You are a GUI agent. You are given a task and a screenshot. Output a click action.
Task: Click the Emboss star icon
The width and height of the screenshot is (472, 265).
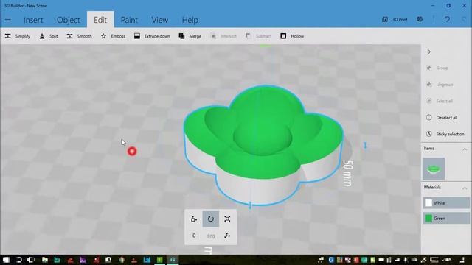tap(103, 36)
